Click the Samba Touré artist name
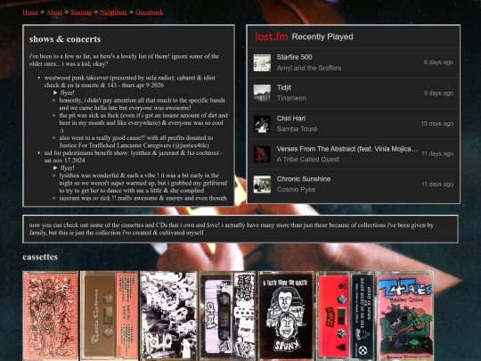The height and width of the screenshot is (361, 481). pyautogui.click(x=297, y=129)
